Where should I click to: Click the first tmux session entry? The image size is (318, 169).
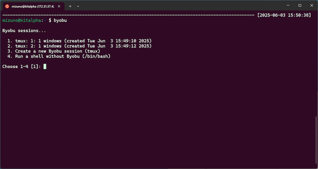tap(80, 41)
